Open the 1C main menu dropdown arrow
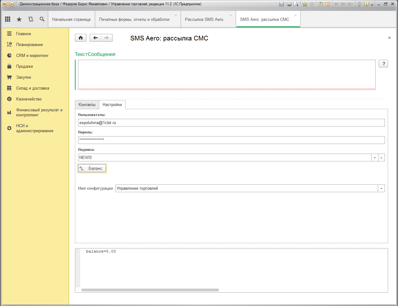The image size is (398, 306). 12,4
